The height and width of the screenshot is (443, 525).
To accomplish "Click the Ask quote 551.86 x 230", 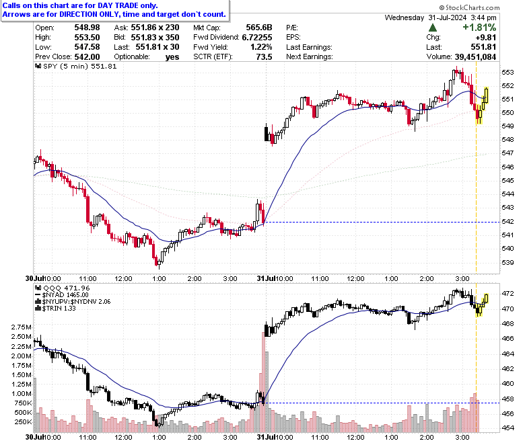I will (x=155, y=28).
